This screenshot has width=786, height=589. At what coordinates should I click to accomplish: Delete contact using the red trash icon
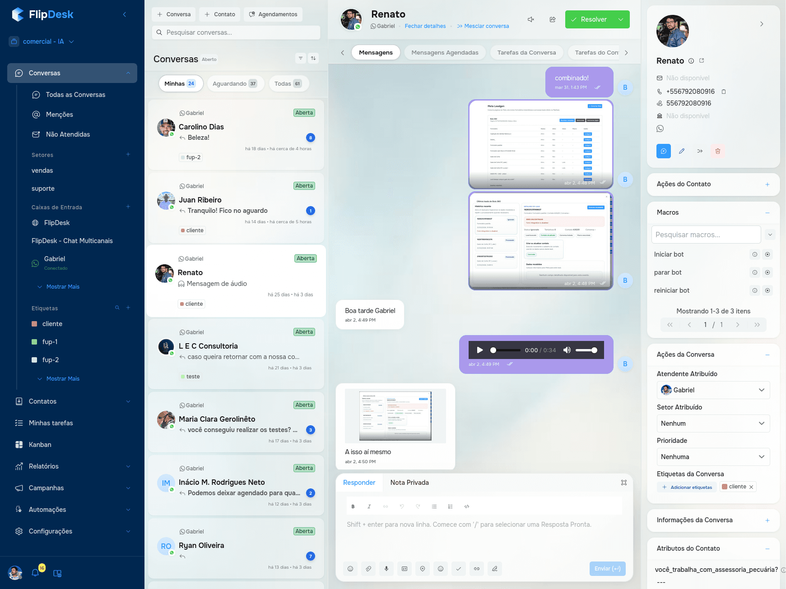(718, 151)
